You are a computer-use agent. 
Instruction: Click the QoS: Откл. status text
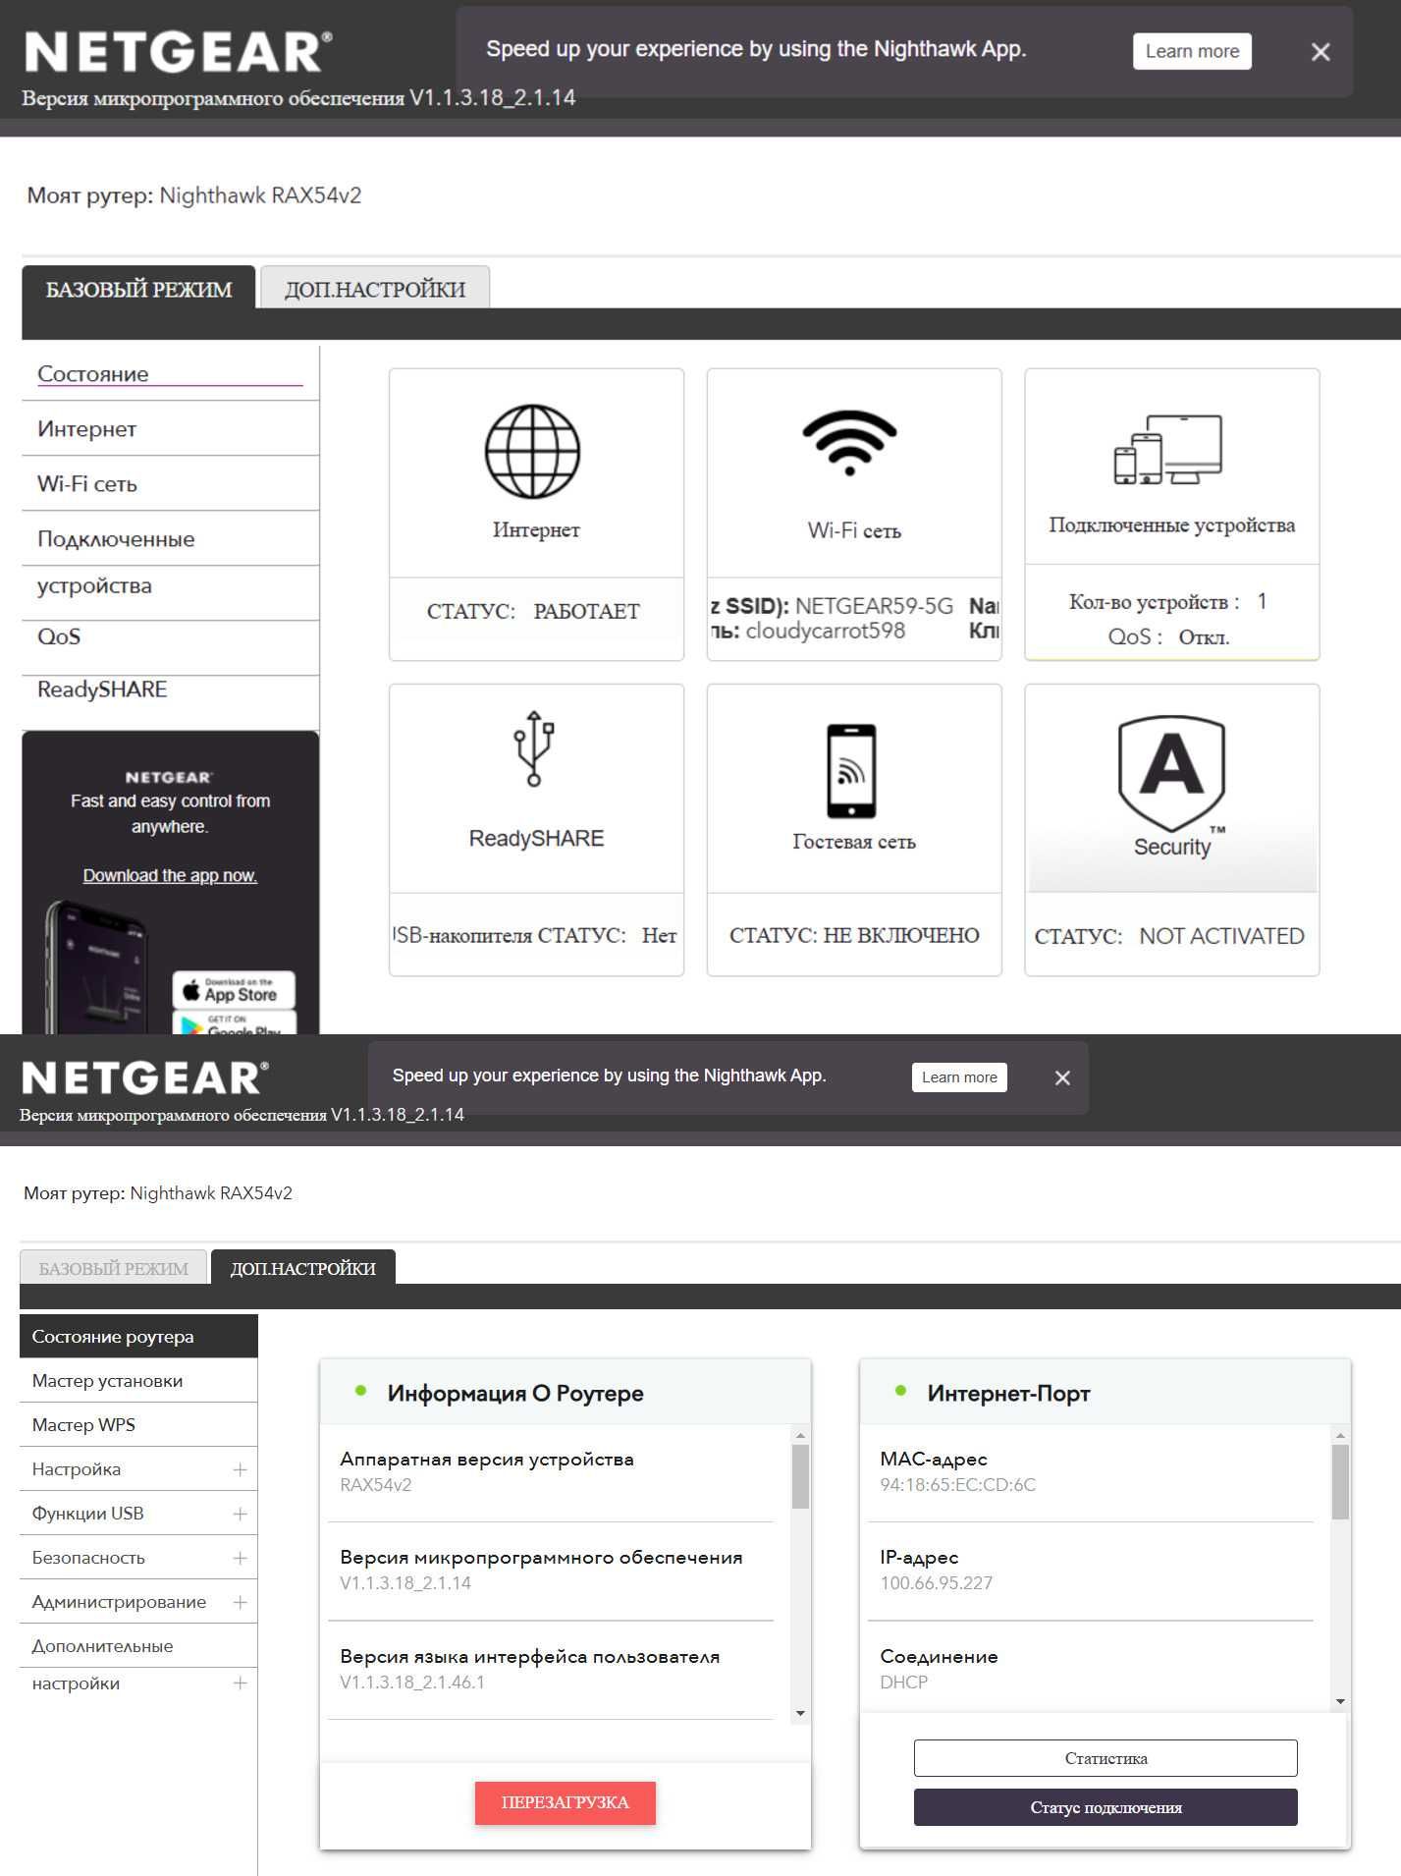pos(1168,636)
